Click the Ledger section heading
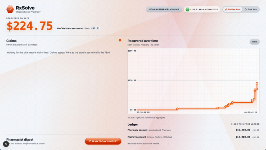 click(133, 124)
